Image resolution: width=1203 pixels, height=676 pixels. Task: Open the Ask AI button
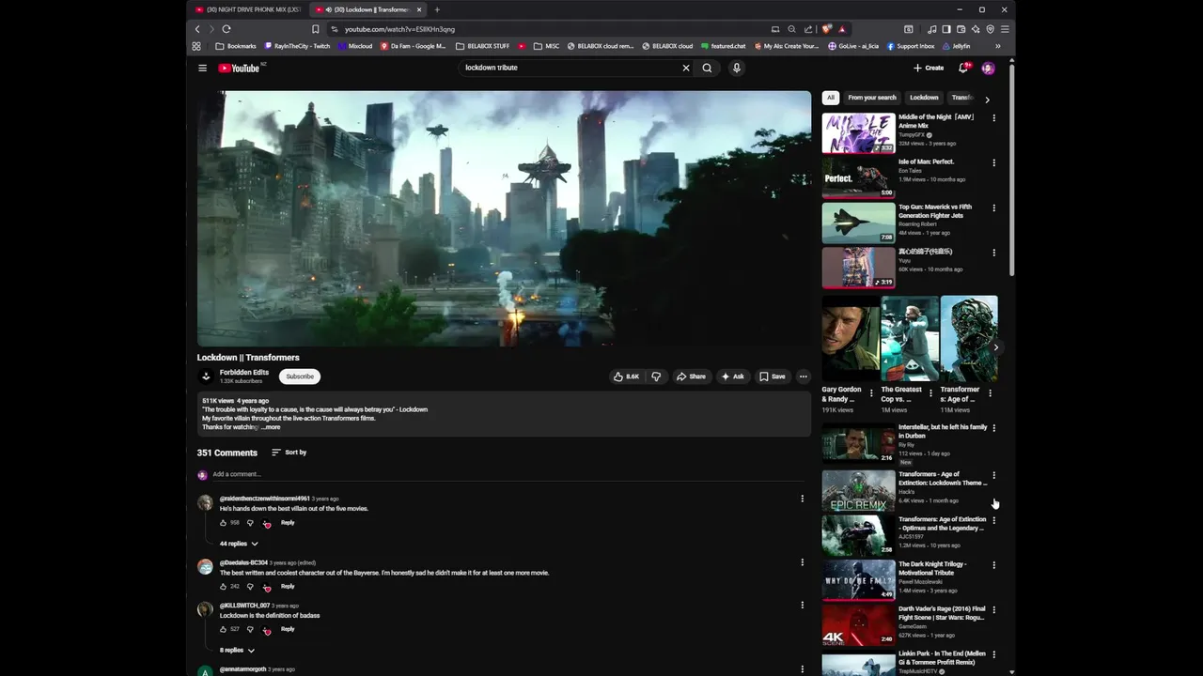pyautogui.click(x=733, y=376)
